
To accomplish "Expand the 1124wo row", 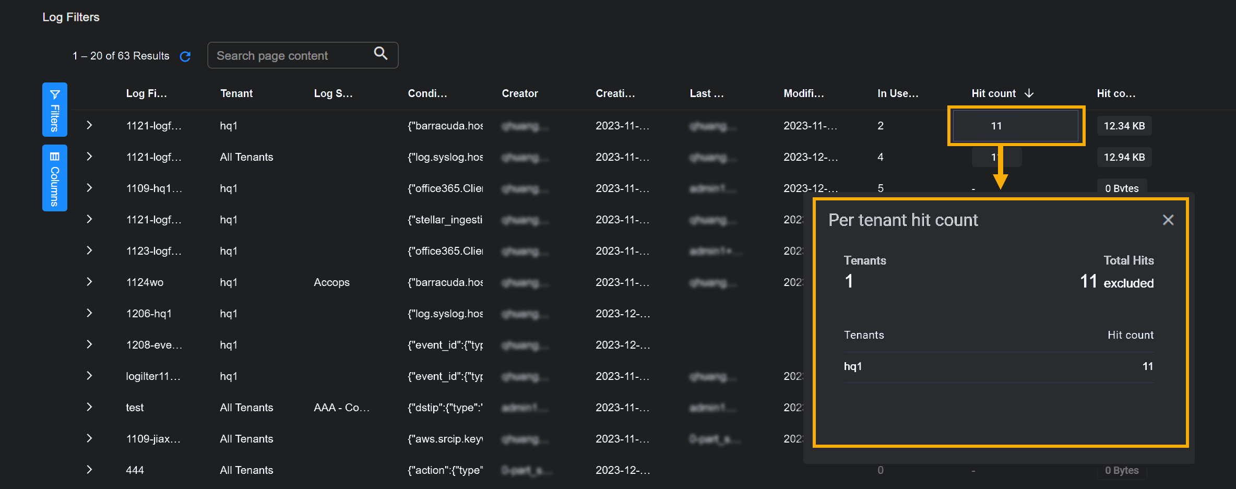I will 89,282.
